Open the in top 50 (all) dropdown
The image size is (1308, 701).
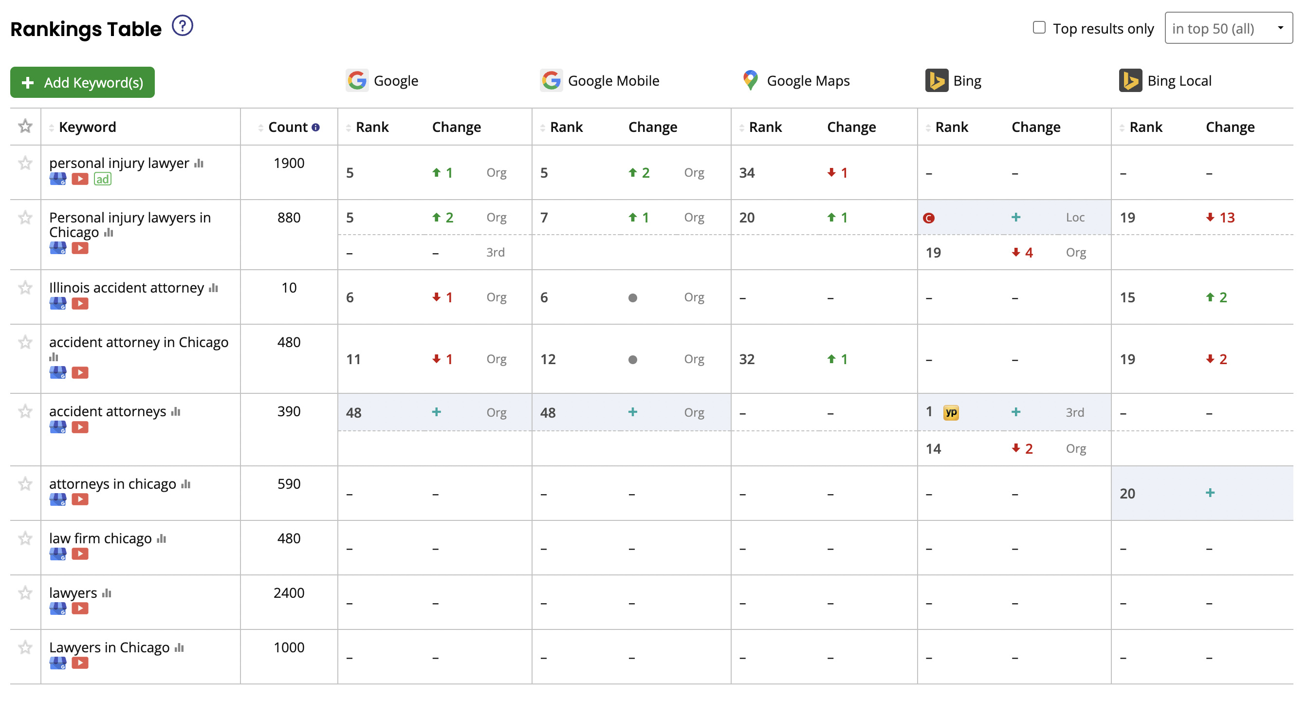pyautogui.click(x=1228, y=28)
